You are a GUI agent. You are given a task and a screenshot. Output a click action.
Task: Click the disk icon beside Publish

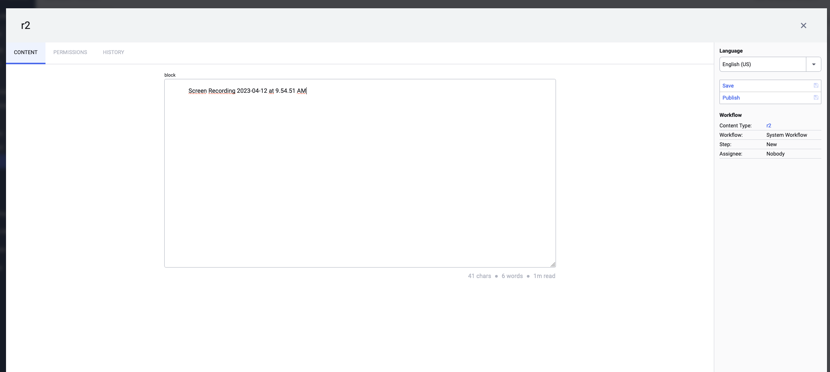tap(816, 97)
